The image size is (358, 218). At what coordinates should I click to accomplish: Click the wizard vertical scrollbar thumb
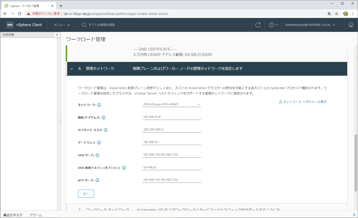[x=356, y=163]
